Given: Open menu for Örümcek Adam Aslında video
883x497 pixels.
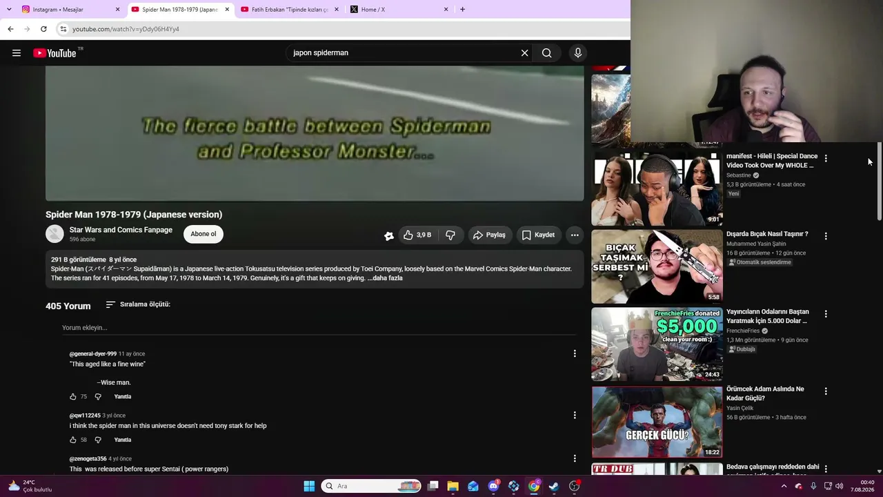Looking at the screenshot, I should pyautogui.click(x=826, y=391).
